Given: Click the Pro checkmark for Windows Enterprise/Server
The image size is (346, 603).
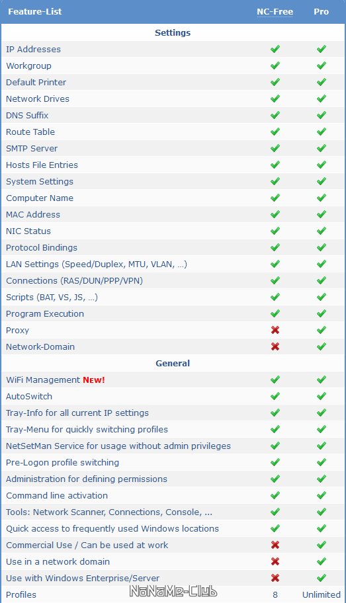Looking at the screenshot, I should coord(321,578).
